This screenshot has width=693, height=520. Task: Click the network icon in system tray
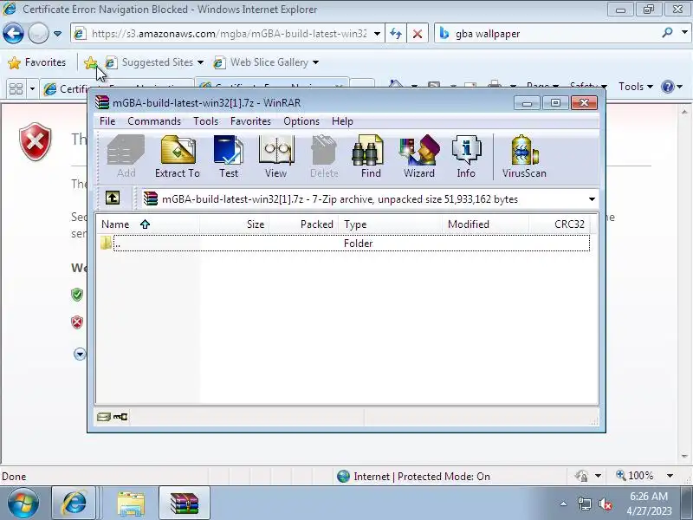584,504
